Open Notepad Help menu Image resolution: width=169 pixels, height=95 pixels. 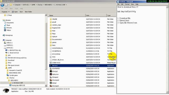137,4
